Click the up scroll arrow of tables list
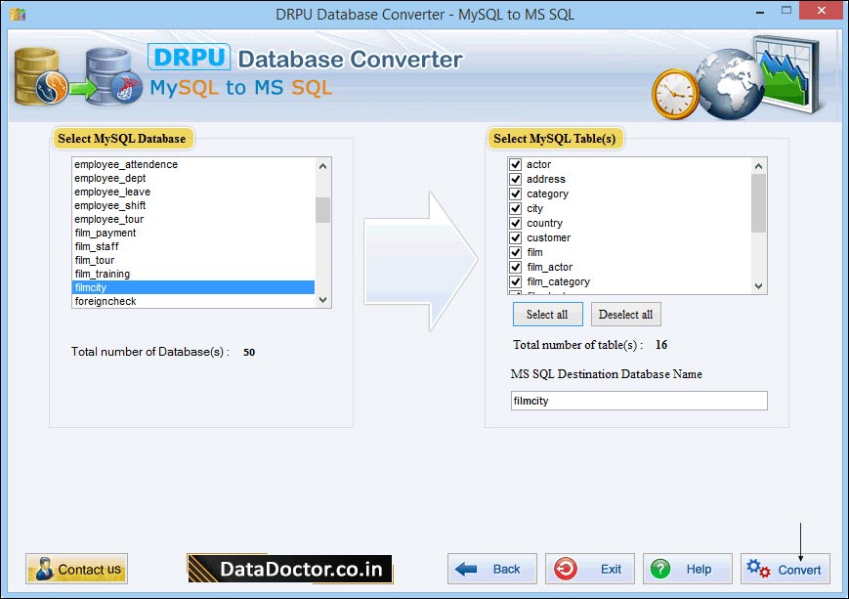The width and height of the screenshot is (849, 599). click(x=759, y=164)
